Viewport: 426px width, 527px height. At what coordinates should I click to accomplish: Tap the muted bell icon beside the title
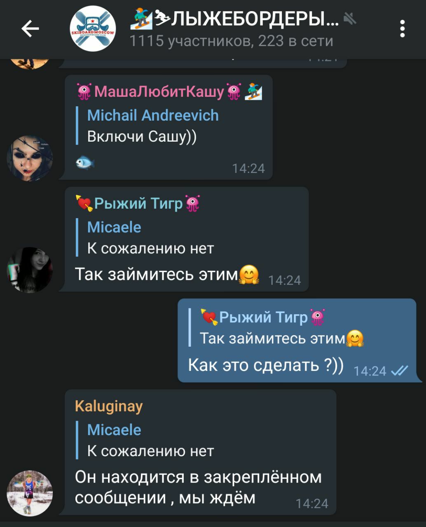coord(350,18)
